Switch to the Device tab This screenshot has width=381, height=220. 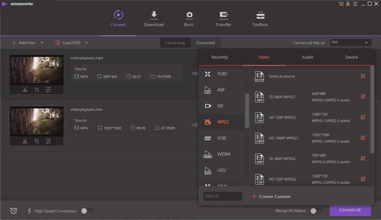coord(351,57)
